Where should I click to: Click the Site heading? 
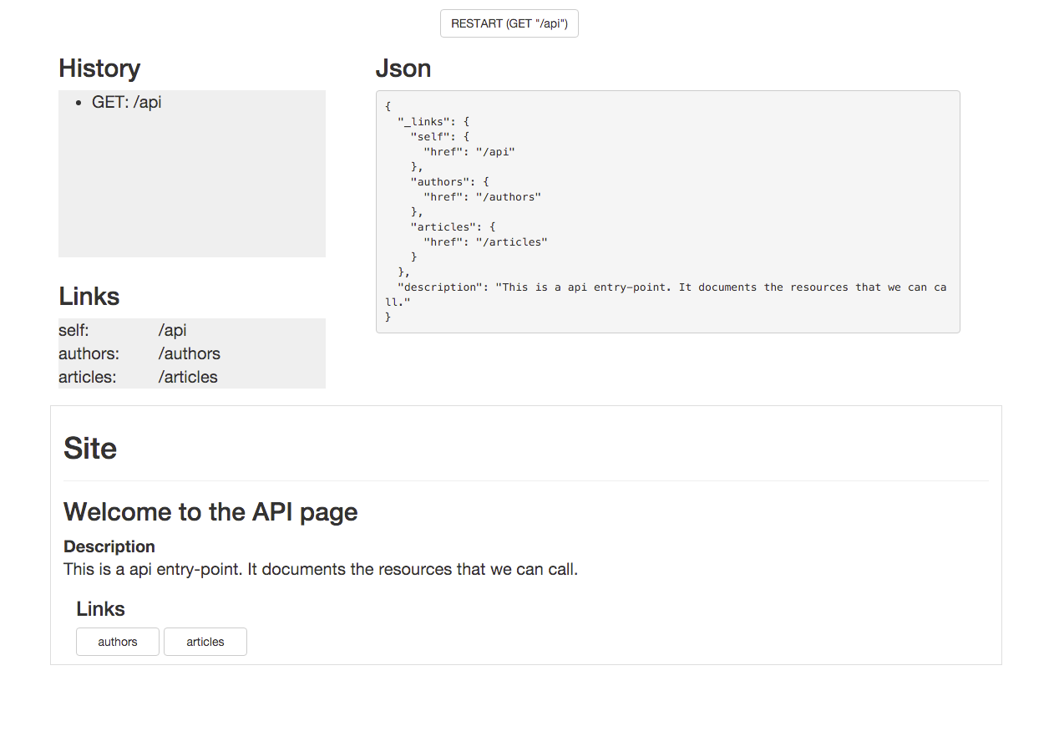coord(90,449)
